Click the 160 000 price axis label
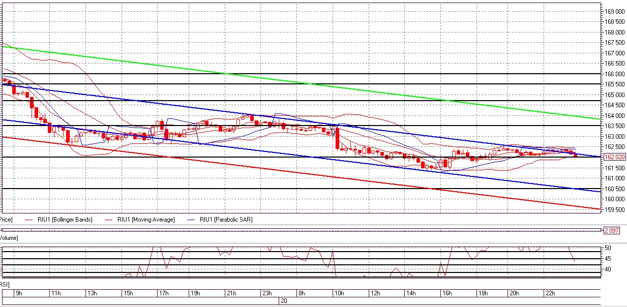 [615, 199]
